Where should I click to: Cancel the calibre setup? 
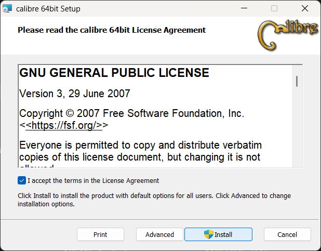(x=287, y=234)
